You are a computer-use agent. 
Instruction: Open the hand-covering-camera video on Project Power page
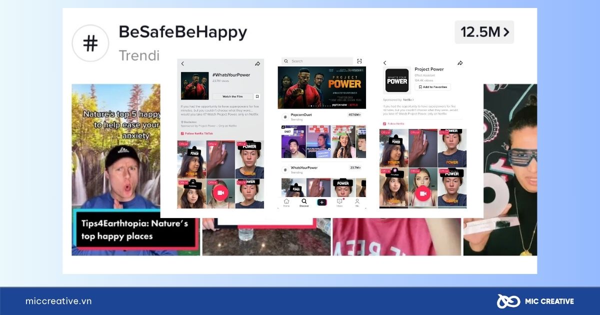tap(423, 147)
